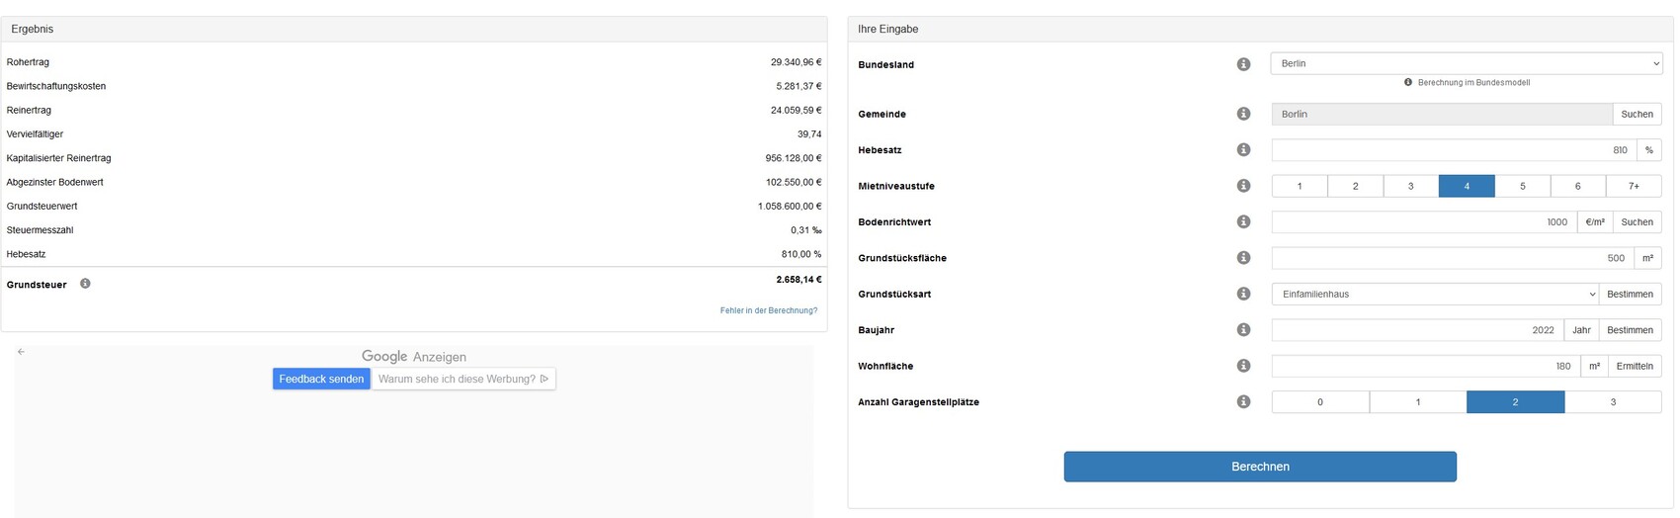This screenshot has width=1680, height=518.
Task: Show info for Grundstücksfläche
Action: click(x=1243, y=258)
